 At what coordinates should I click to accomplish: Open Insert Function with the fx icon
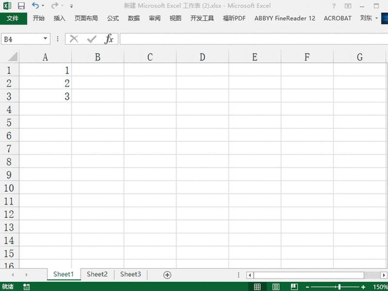pos(109,39)
